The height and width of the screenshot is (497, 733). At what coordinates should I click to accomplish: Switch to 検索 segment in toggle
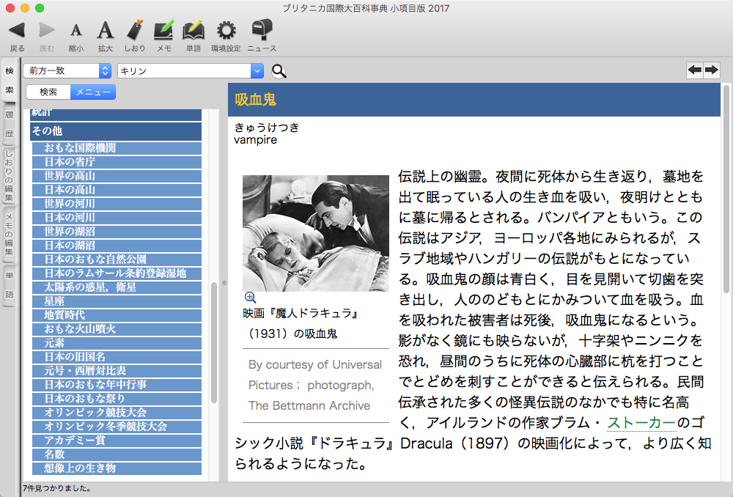(48, 92)
